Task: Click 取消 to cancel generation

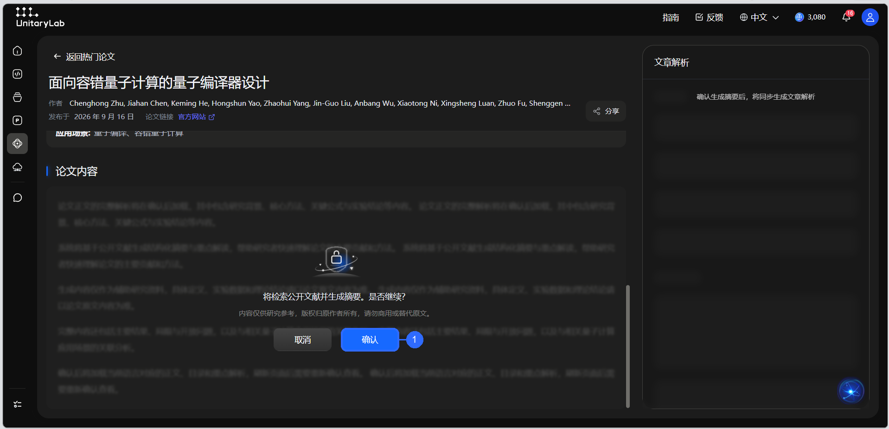Action: pyautogui.click(x=302, y=339)
